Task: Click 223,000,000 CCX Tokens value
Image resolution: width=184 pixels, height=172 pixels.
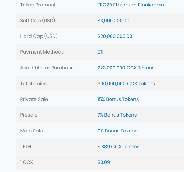Action: (x=126, y=68)
